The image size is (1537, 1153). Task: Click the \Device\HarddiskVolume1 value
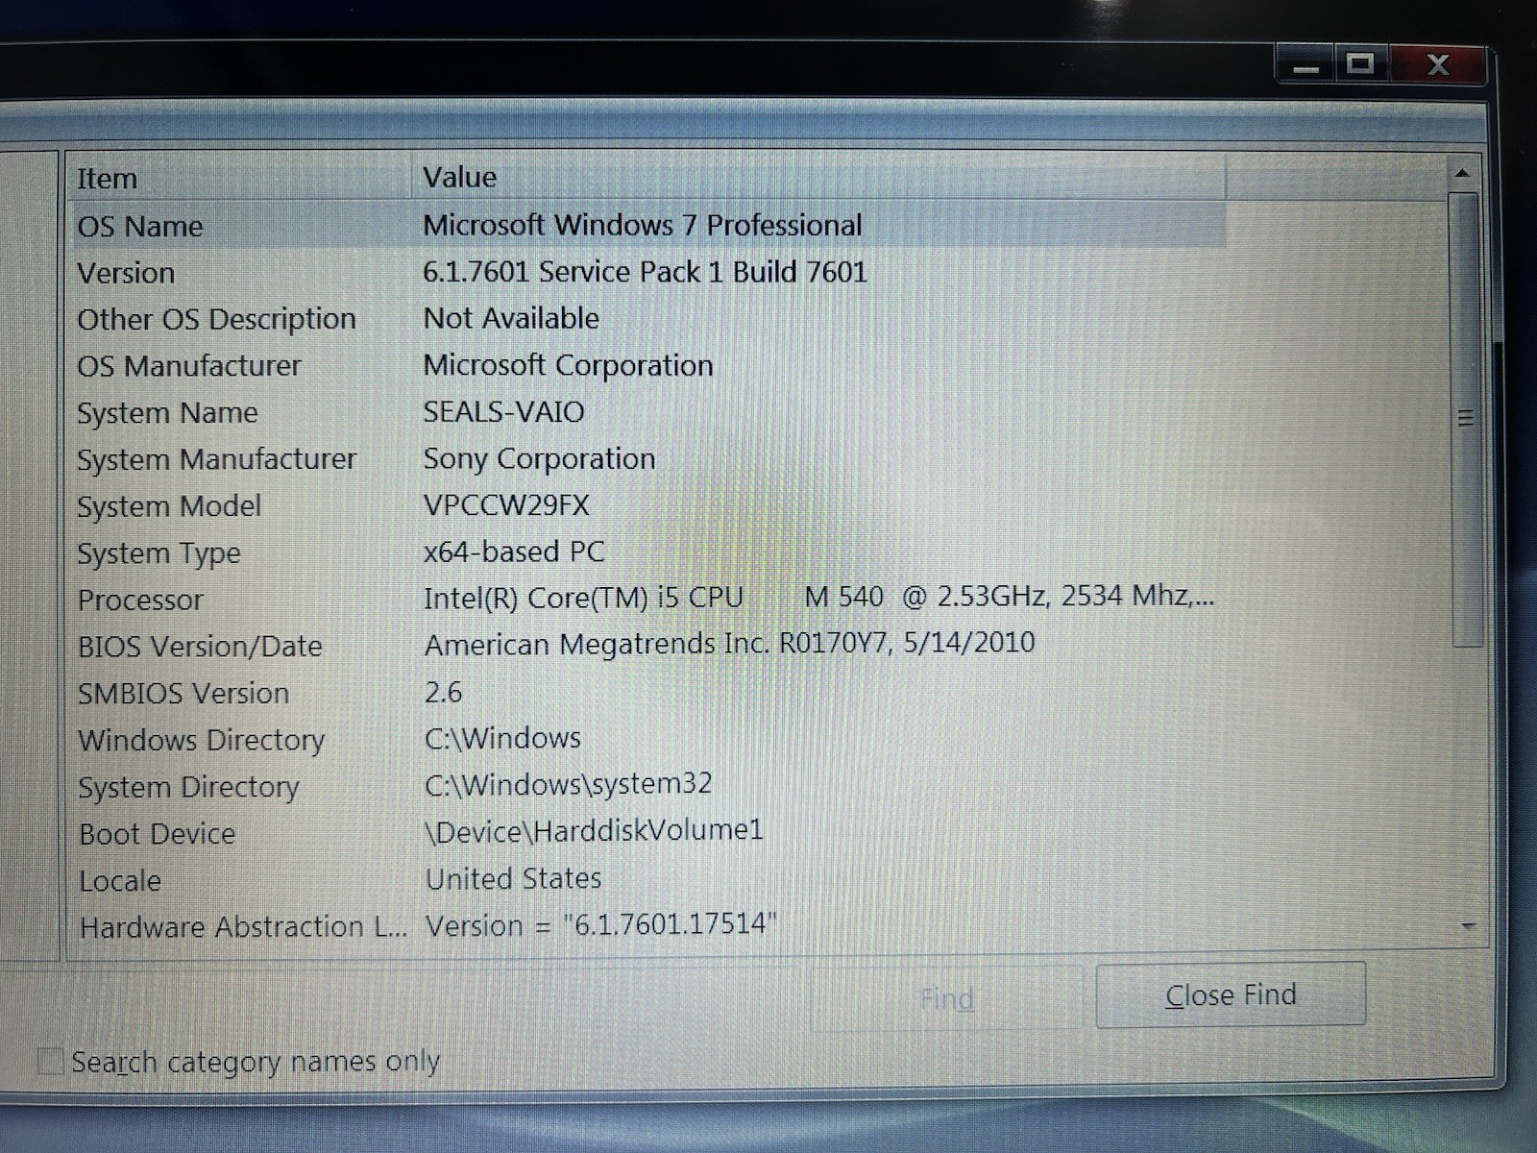(x=594, y=831)
